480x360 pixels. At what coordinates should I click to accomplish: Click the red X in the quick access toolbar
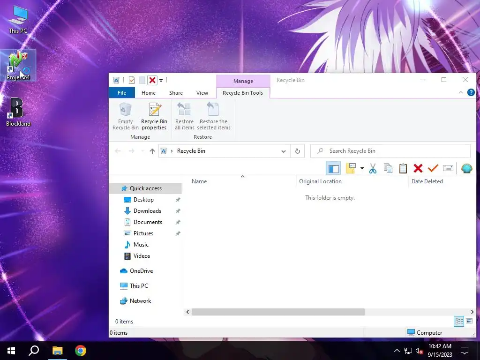(x=152, y=80)
